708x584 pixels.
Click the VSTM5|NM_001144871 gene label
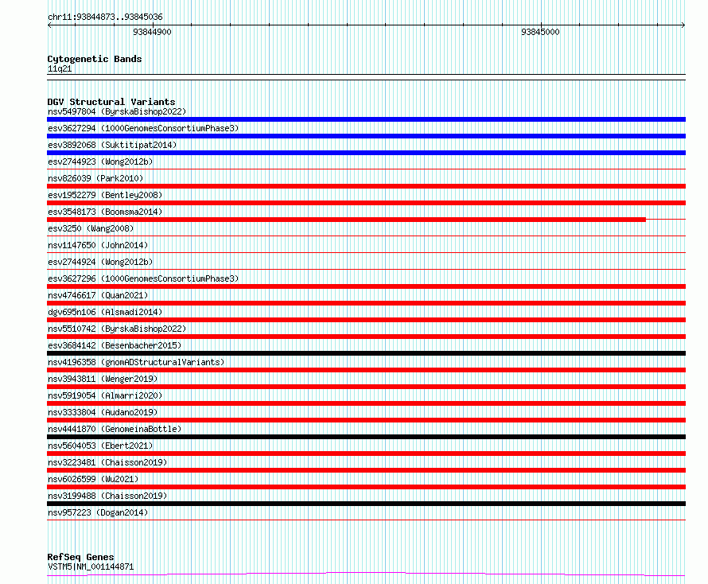pos(91,566)
